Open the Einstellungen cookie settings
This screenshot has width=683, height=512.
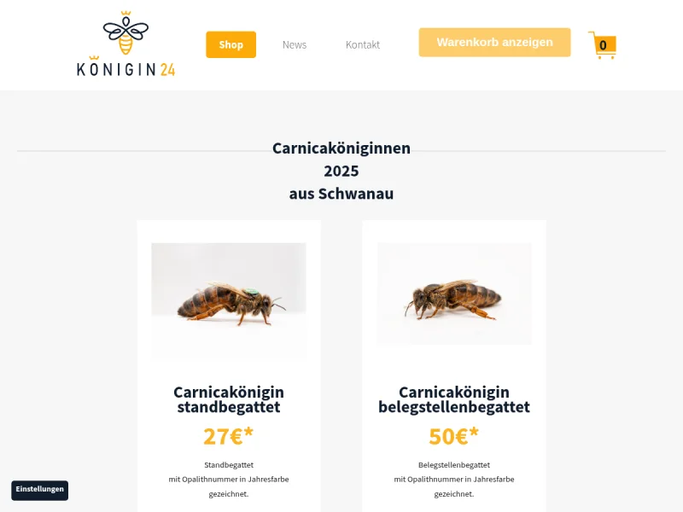pos(39,490)
